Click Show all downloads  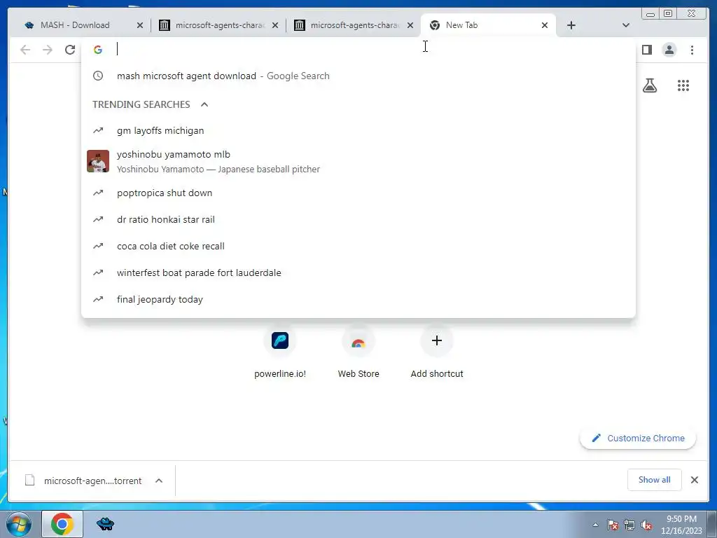(x=655, y=479)
